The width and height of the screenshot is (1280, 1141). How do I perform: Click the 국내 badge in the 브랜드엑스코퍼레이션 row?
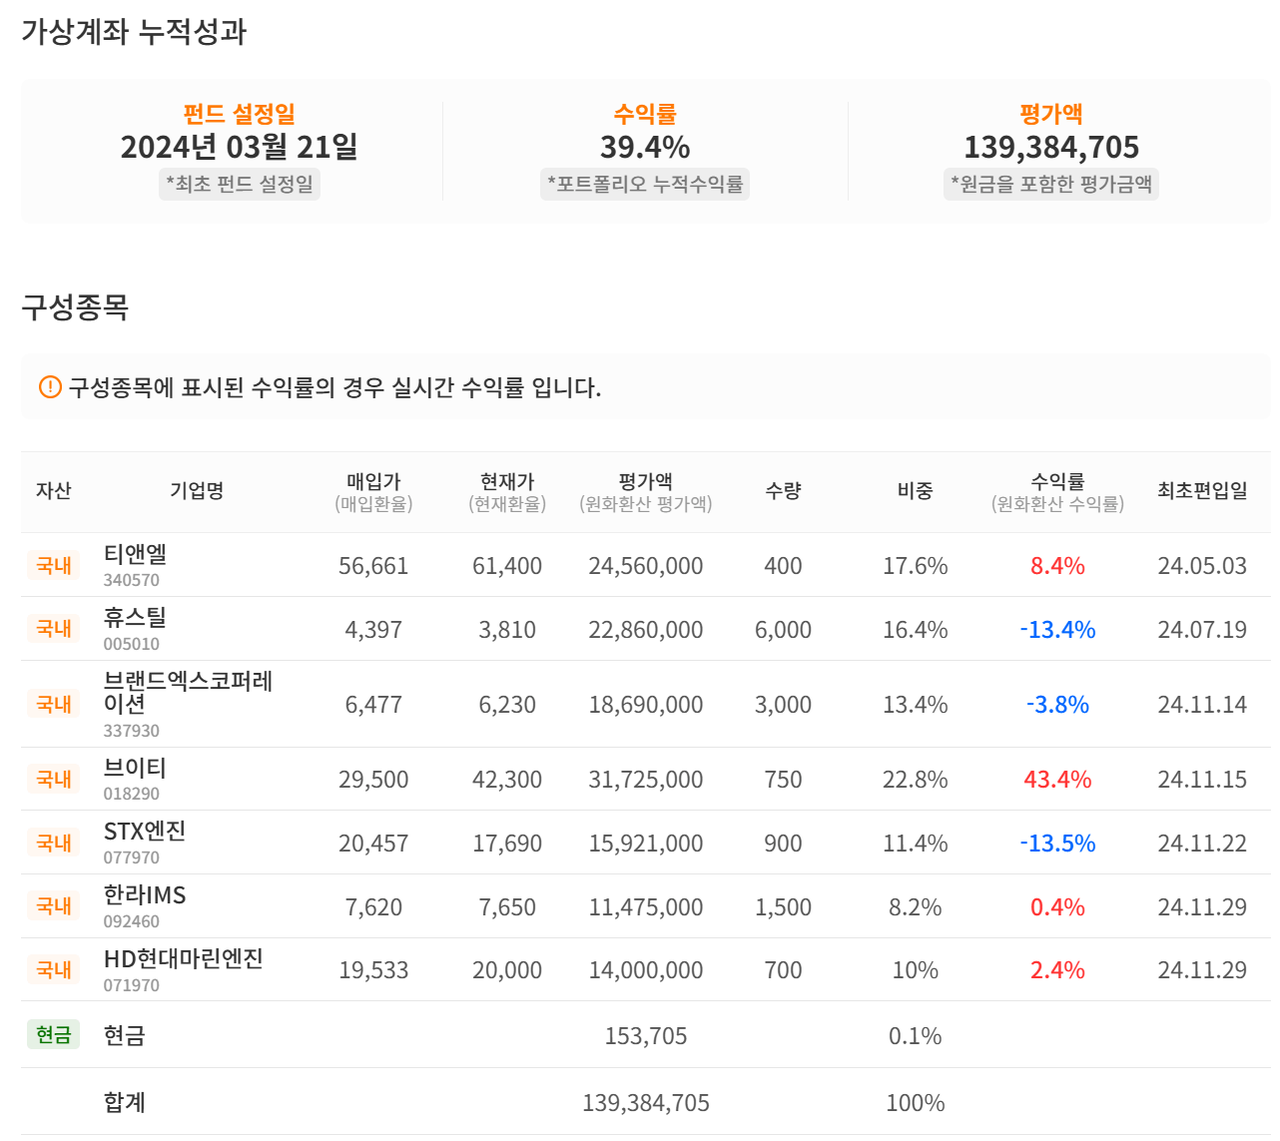[54, 705]
